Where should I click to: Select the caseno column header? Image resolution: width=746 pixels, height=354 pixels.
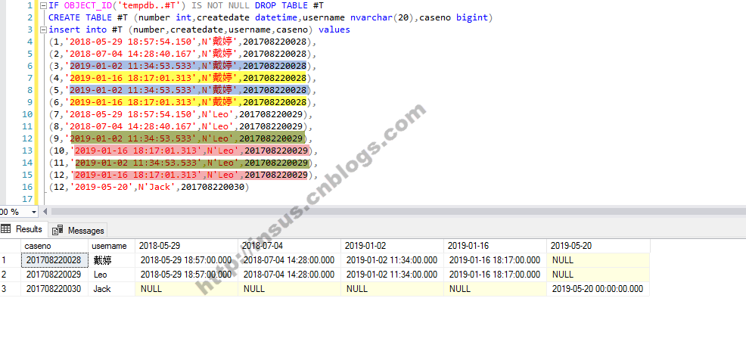(38, 246)
